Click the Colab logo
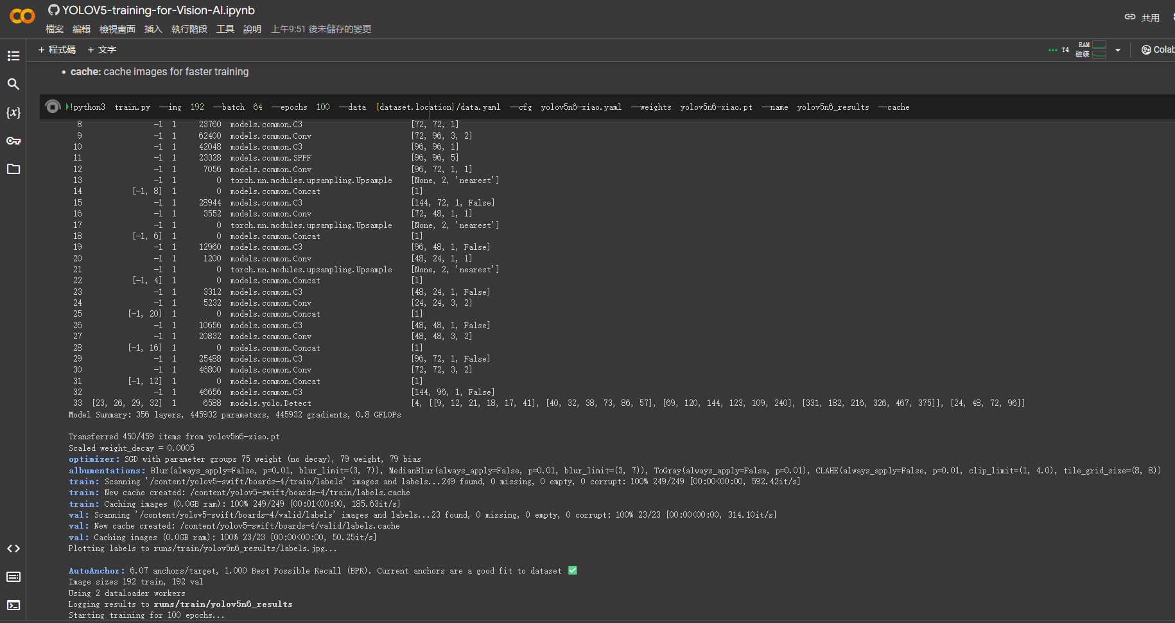1175x623 pixels. click(x=22, y=16)
